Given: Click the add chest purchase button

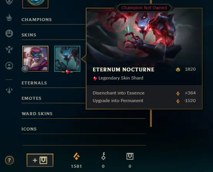Looking at the screenshot, I should click(x=40, y=160).
